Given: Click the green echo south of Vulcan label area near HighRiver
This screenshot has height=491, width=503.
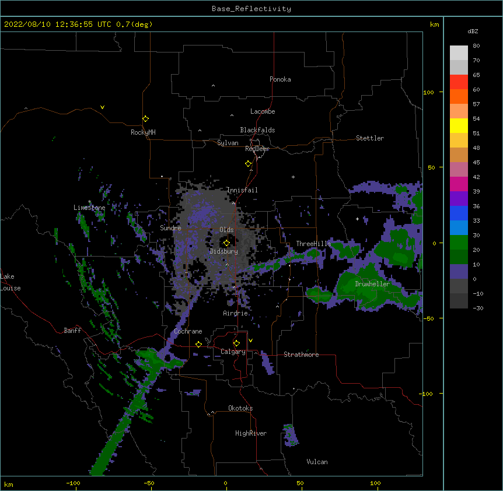Looking at the screenshot, I should [x=291, y=435].
